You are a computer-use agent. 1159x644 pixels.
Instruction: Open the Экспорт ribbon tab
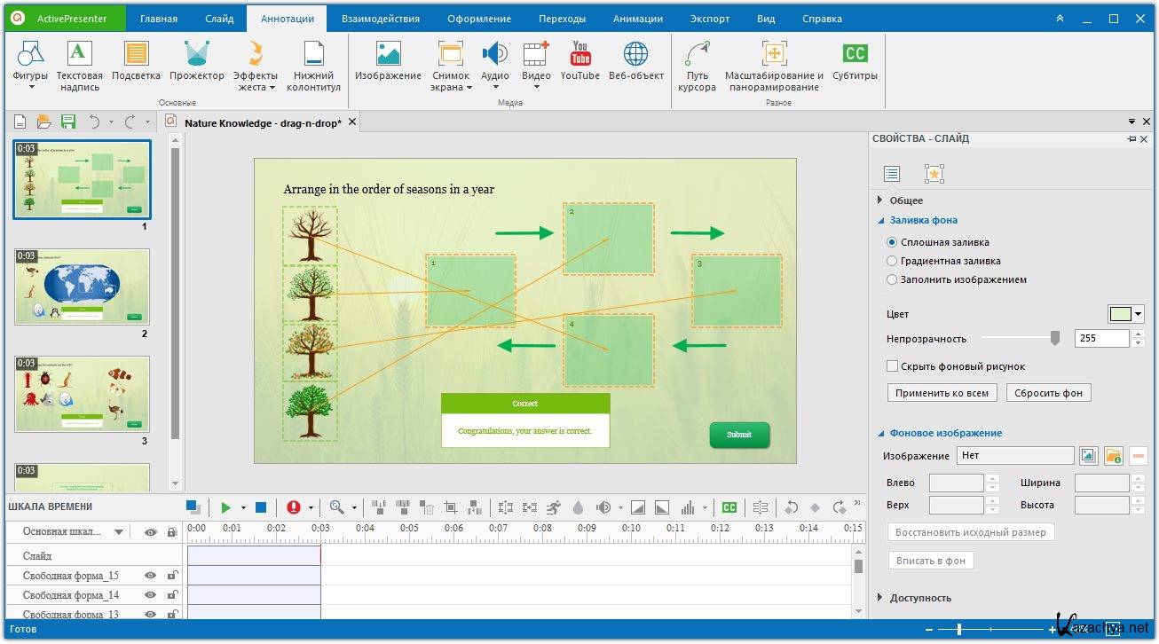[709, 19]
